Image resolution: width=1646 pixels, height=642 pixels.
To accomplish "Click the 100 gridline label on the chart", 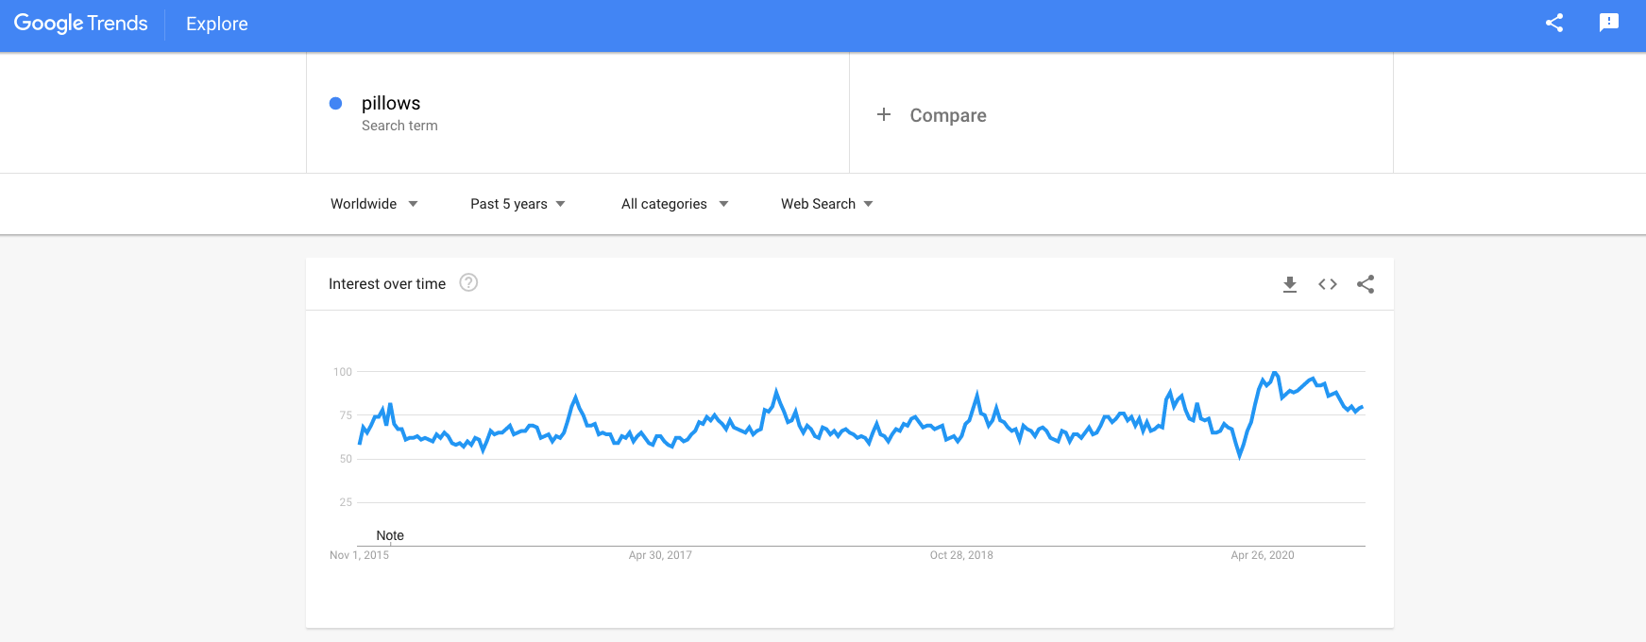I will tap(346, 372).
